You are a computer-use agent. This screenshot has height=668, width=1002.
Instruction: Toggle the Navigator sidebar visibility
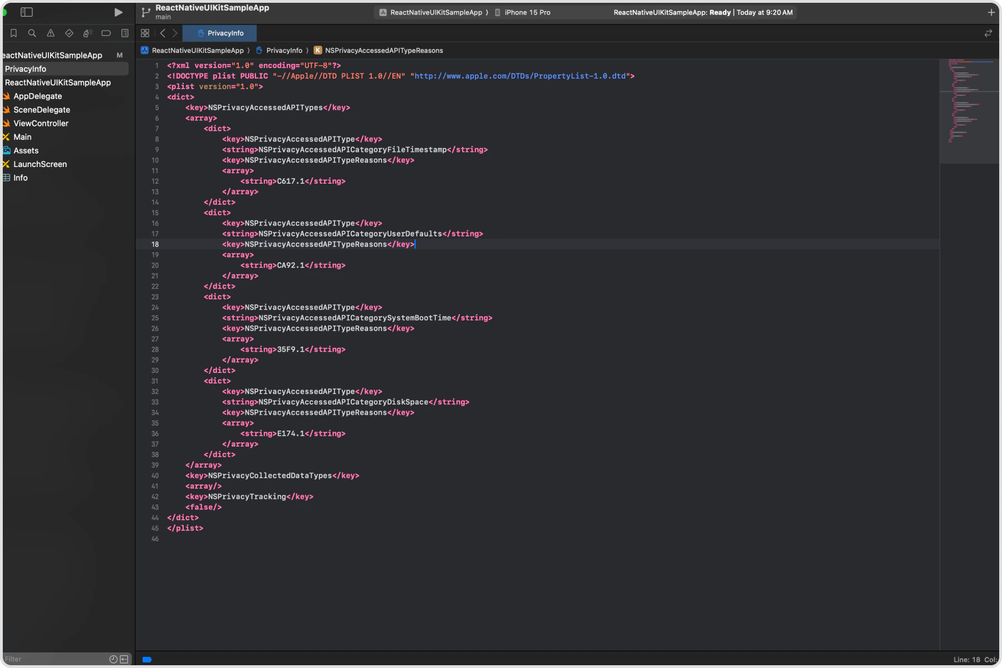click(x=26, y=12)
